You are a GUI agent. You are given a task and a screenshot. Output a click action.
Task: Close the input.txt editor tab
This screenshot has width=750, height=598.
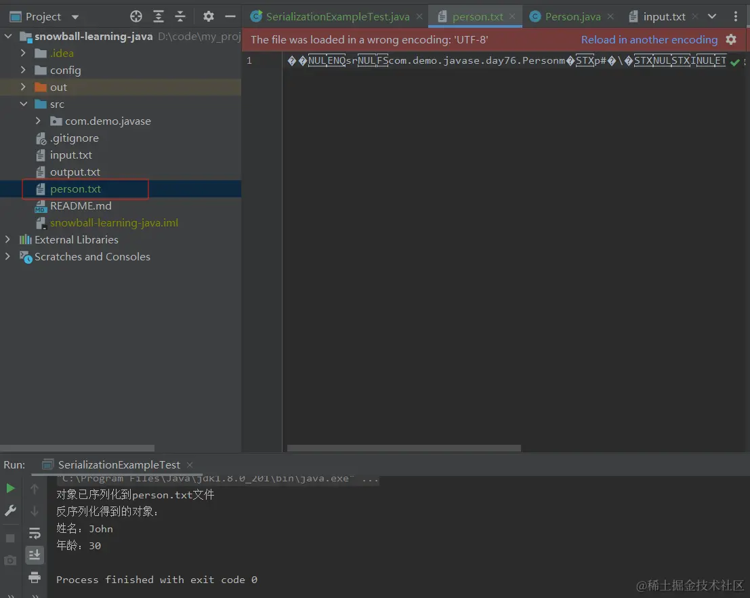695,17
